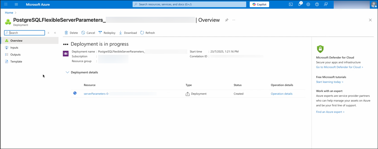
Task: Click Copilot button in header
Action: point(259,4)
